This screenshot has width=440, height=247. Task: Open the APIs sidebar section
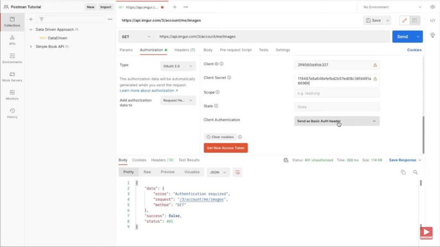tap(12, 40)
